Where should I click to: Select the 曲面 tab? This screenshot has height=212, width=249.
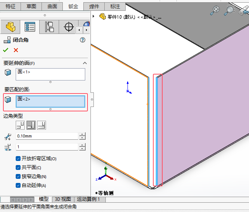point(52,6)
